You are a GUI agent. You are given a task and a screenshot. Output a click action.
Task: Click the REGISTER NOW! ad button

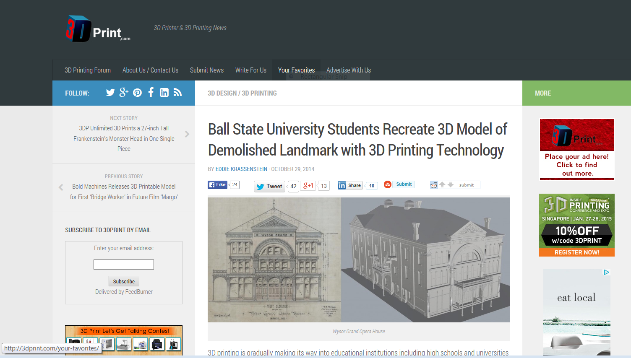pos(577,252)
